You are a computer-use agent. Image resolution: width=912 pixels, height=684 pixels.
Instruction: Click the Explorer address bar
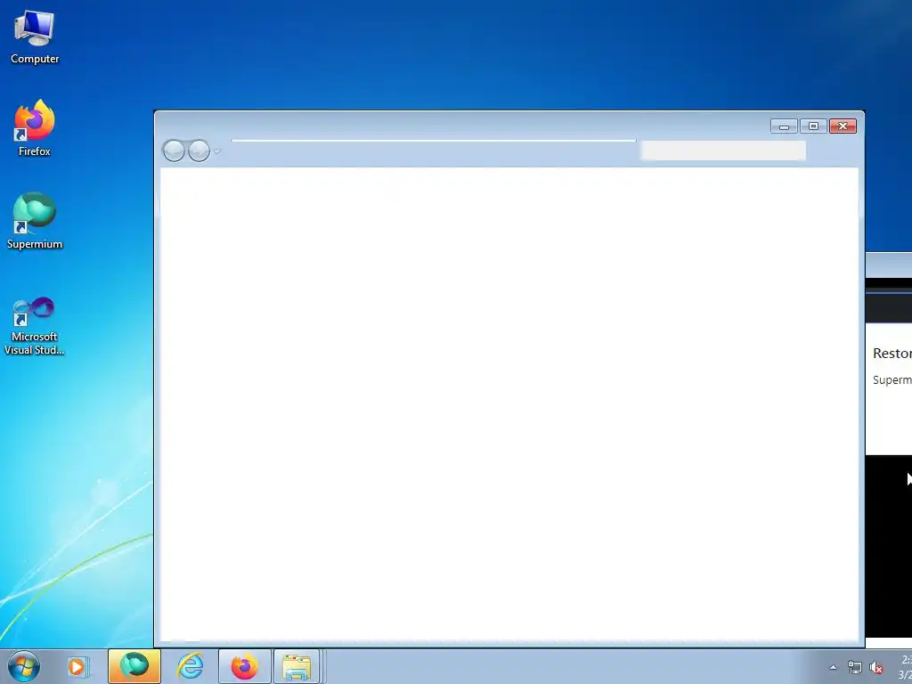click(x=434, y=150)
